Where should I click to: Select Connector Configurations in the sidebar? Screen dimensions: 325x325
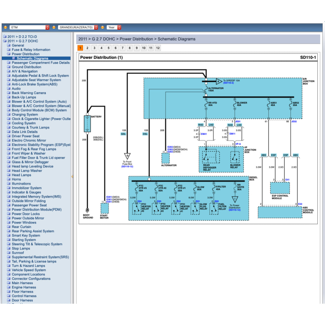pyautogui.click(x=31, y=279)
